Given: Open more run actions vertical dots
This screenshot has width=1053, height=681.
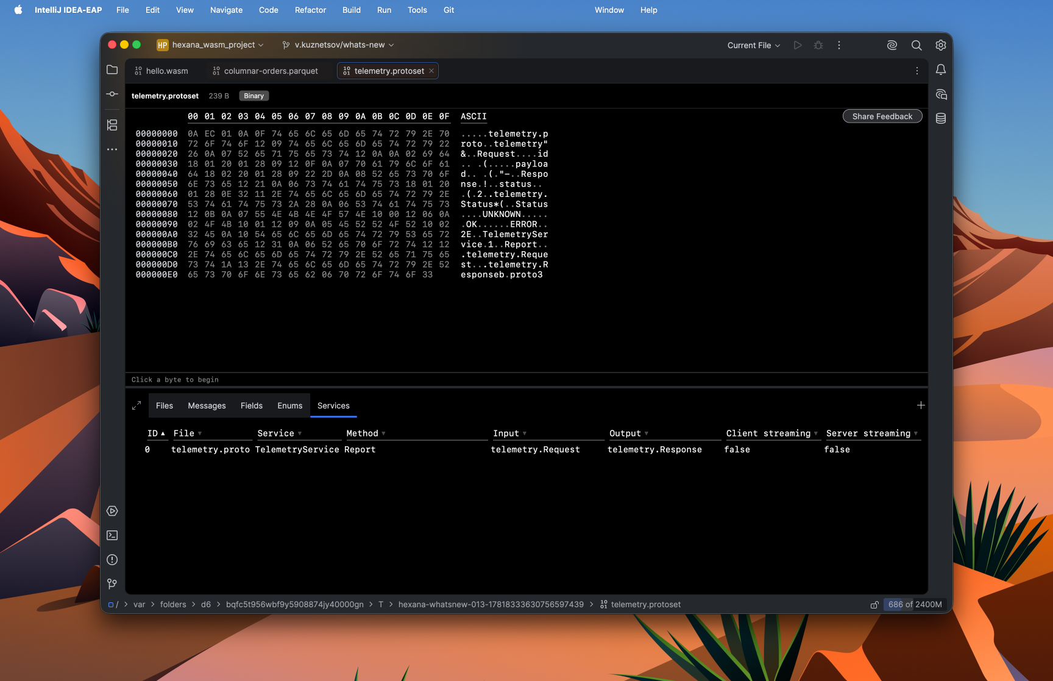Looking at the screenshot, I should coord(839,45).
